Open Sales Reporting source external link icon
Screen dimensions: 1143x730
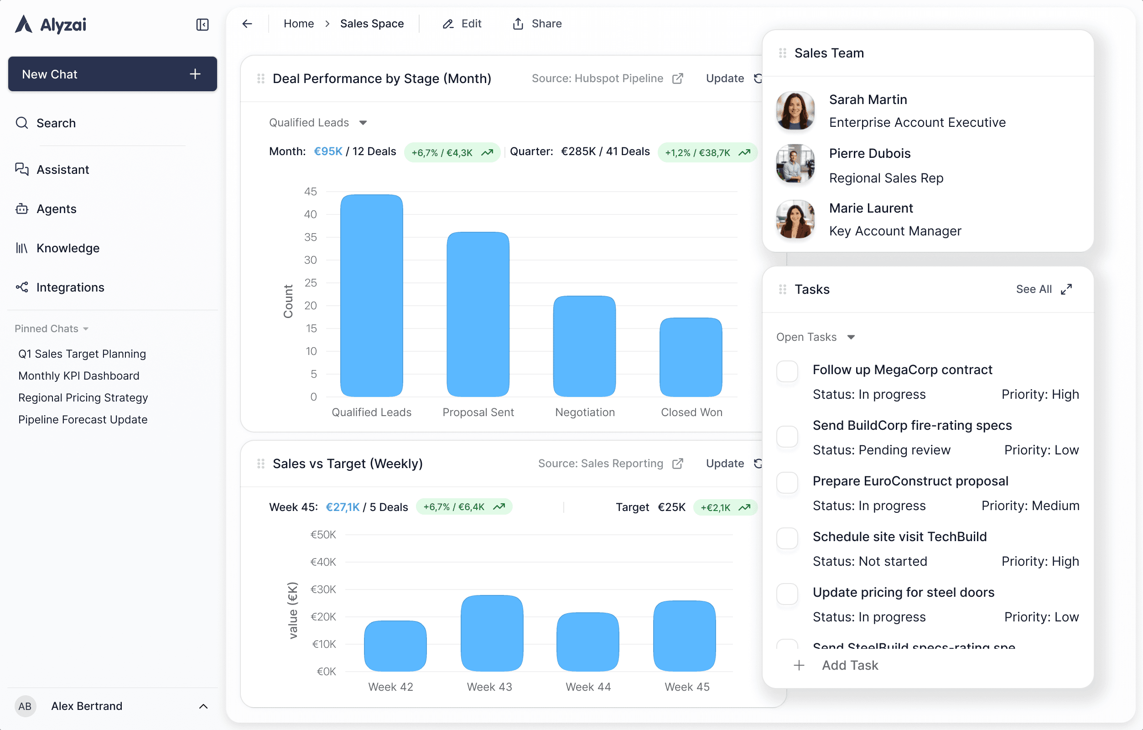tap(678, 464)
